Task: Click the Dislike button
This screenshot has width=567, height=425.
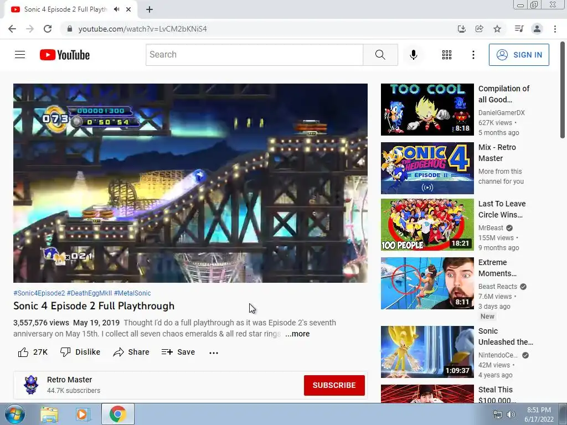Action: pos(80,352)
